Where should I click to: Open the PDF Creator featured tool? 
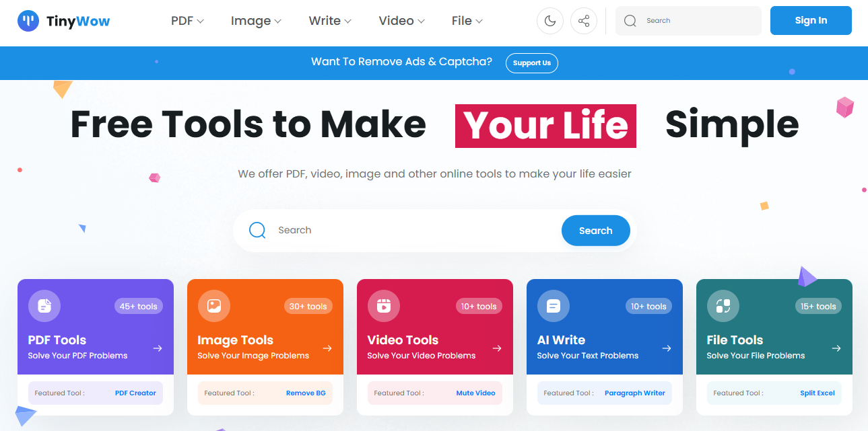pyautogui.click(x=135, y=393)
